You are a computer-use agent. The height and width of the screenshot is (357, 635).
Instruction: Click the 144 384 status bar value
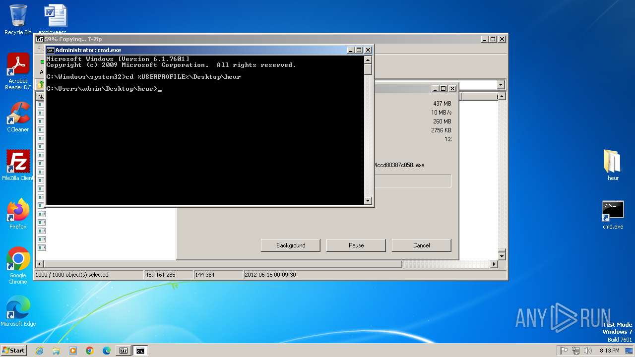coord(205,275)
